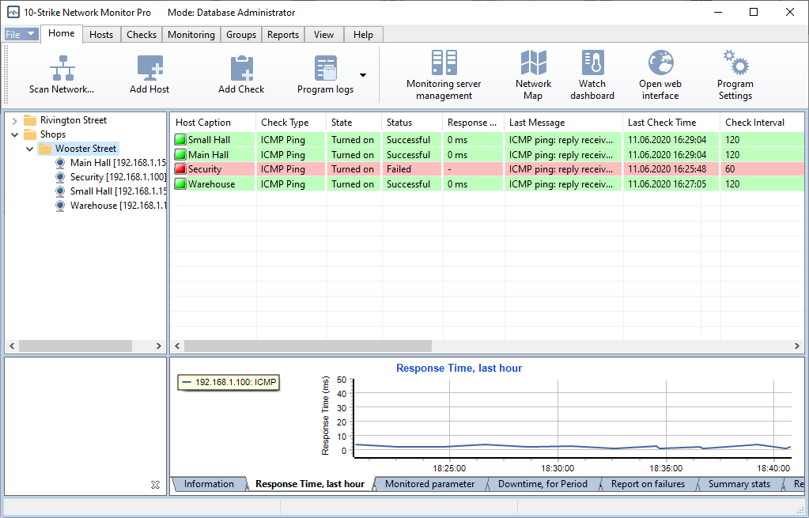Select the Security [192.168.1.100] tree item
This screenshot has height=518, width=809.
pyautogui.click(x=118, y=177)
